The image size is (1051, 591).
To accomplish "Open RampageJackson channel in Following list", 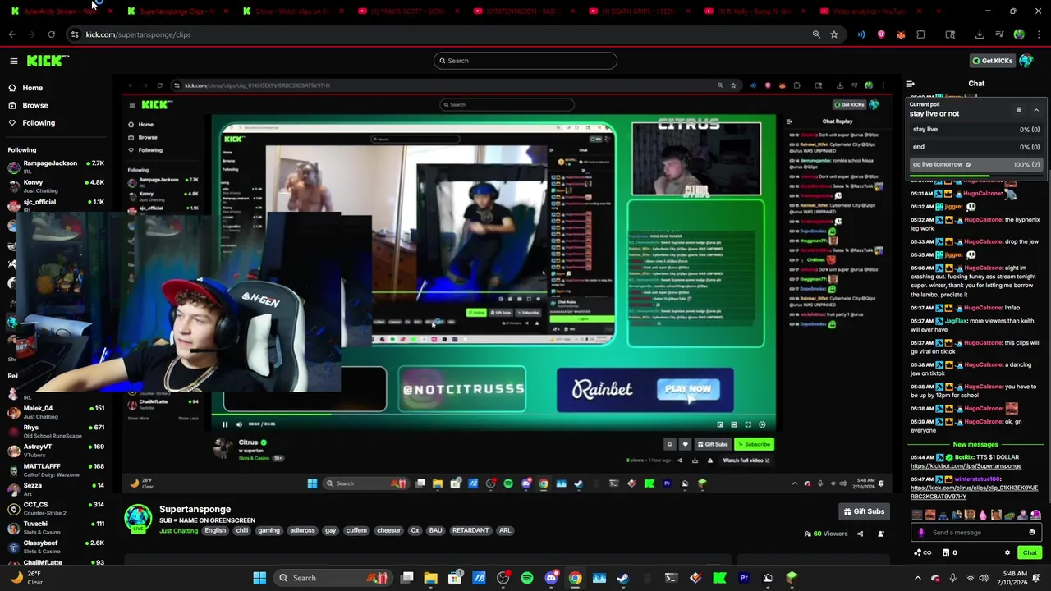I will point(56,167).
